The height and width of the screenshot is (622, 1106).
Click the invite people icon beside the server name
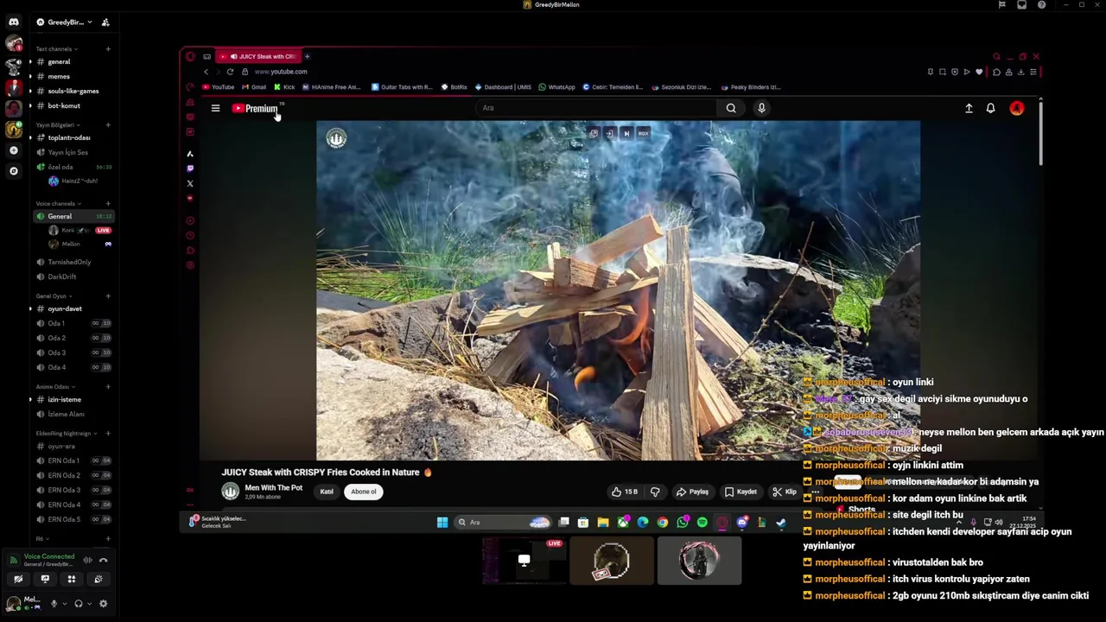point(105,22)
